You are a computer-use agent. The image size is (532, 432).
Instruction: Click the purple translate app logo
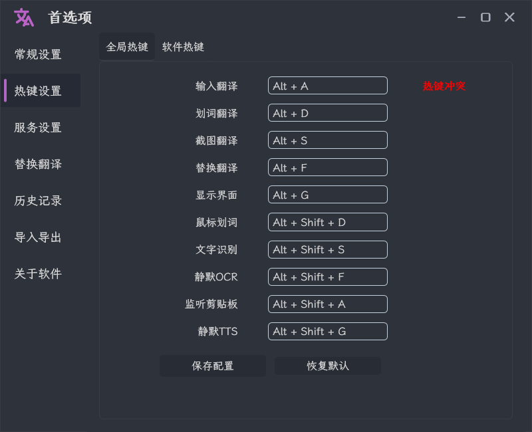[x=24, y=17]
